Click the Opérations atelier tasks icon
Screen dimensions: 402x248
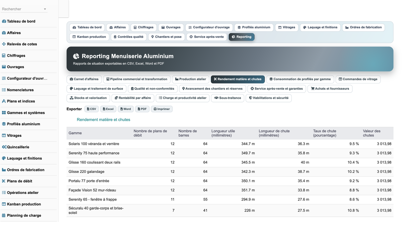[x=4, y=193]
